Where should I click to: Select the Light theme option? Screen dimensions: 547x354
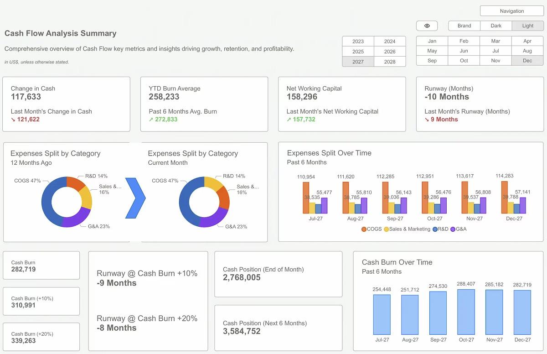(527, 26)
